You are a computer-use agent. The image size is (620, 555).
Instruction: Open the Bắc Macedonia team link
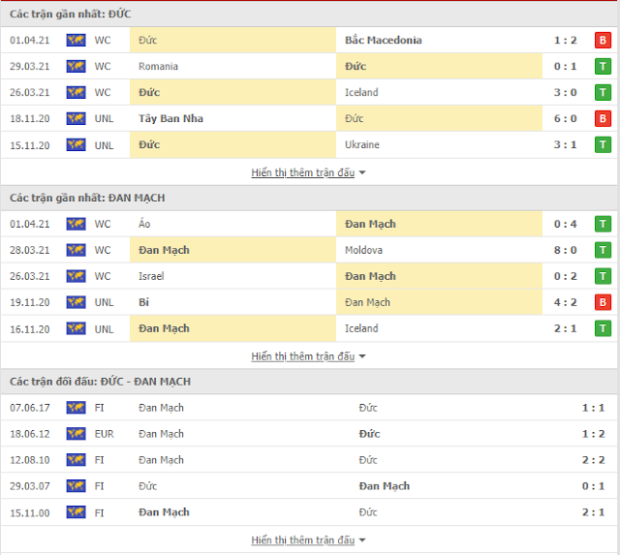coord(384,40)
